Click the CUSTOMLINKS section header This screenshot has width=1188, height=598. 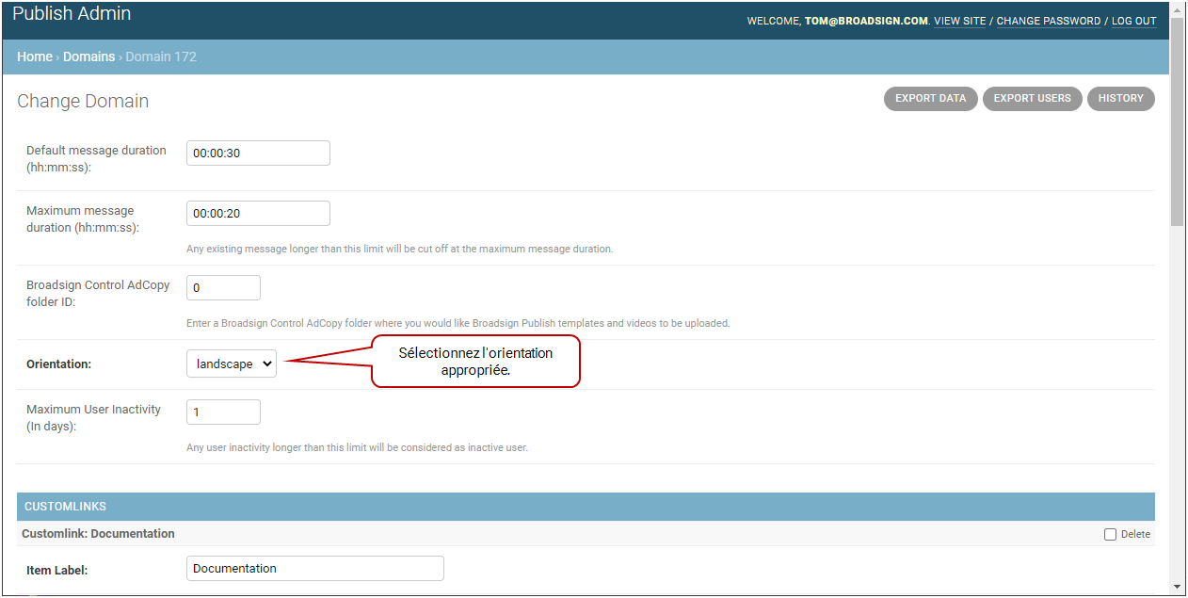586,506
